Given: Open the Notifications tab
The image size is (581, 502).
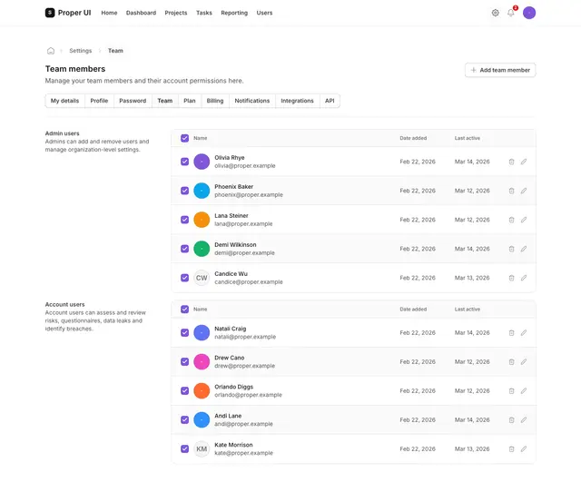Looking at the screenshot, I should click(252, 101).
